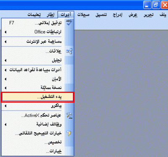The height and width of the screenshot is (157, 168).
Task: Minimize the application window
Action: click(x=147, y=5)
